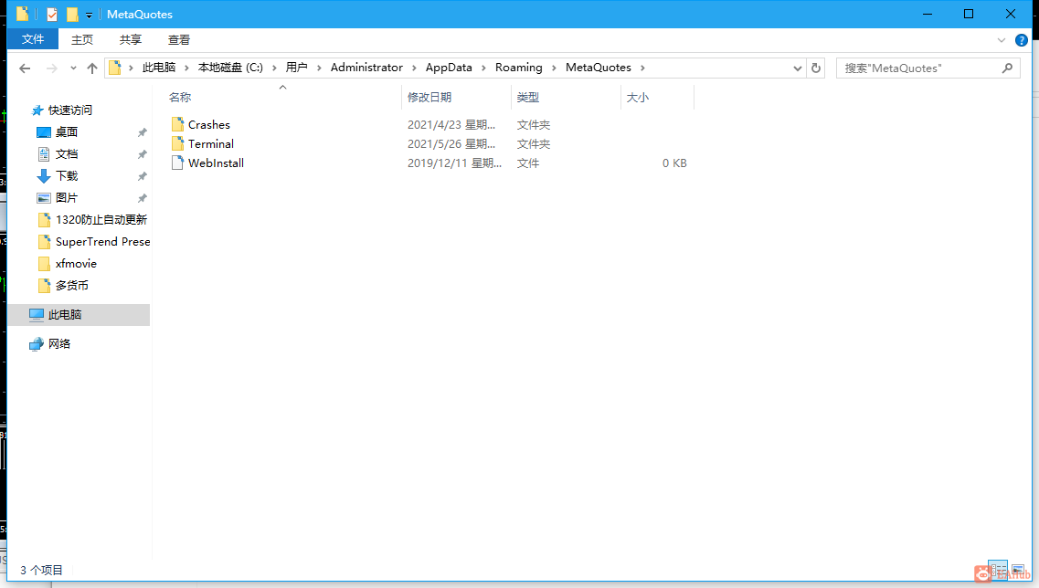Open 1320防止自动更新 folder shortcut
Image resolution: width=1039 pixels, height=588 pixels.
(101, 219)
